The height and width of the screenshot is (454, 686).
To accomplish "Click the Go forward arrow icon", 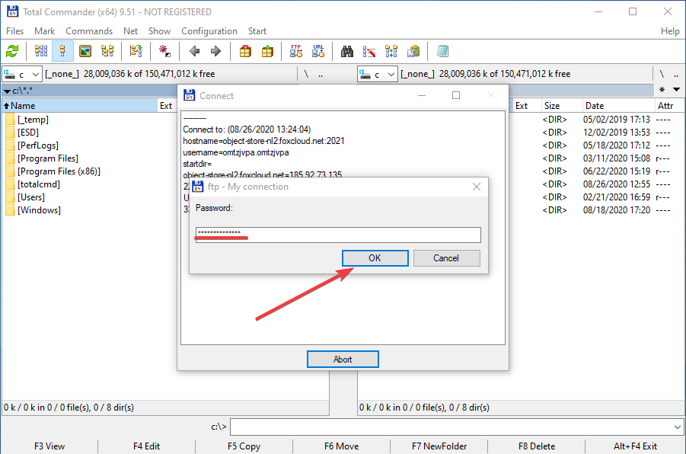I will tap(215, 52).
